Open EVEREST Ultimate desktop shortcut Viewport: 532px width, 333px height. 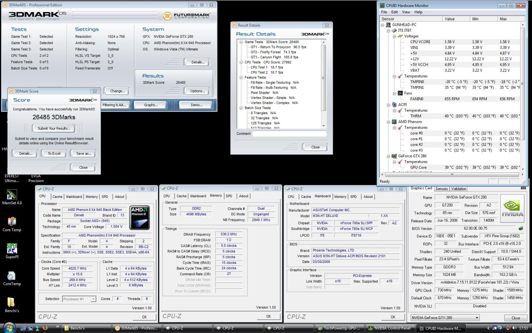pos(12,178)
